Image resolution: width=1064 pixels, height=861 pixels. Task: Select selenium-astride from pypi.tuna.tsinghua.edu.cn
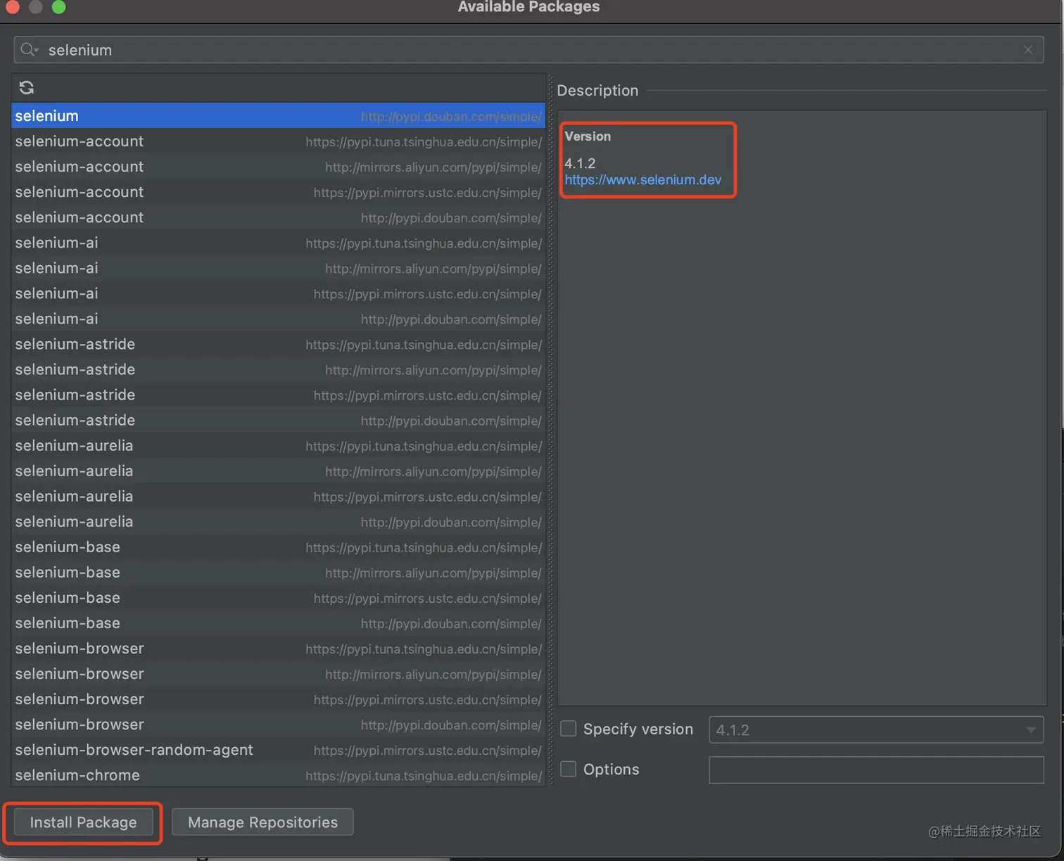(x=278, y=344)
